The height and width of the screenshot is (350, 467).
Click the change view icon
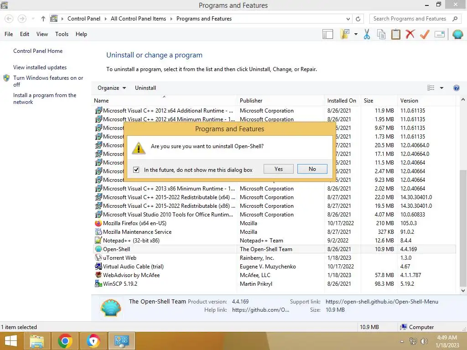pos(431,88)
